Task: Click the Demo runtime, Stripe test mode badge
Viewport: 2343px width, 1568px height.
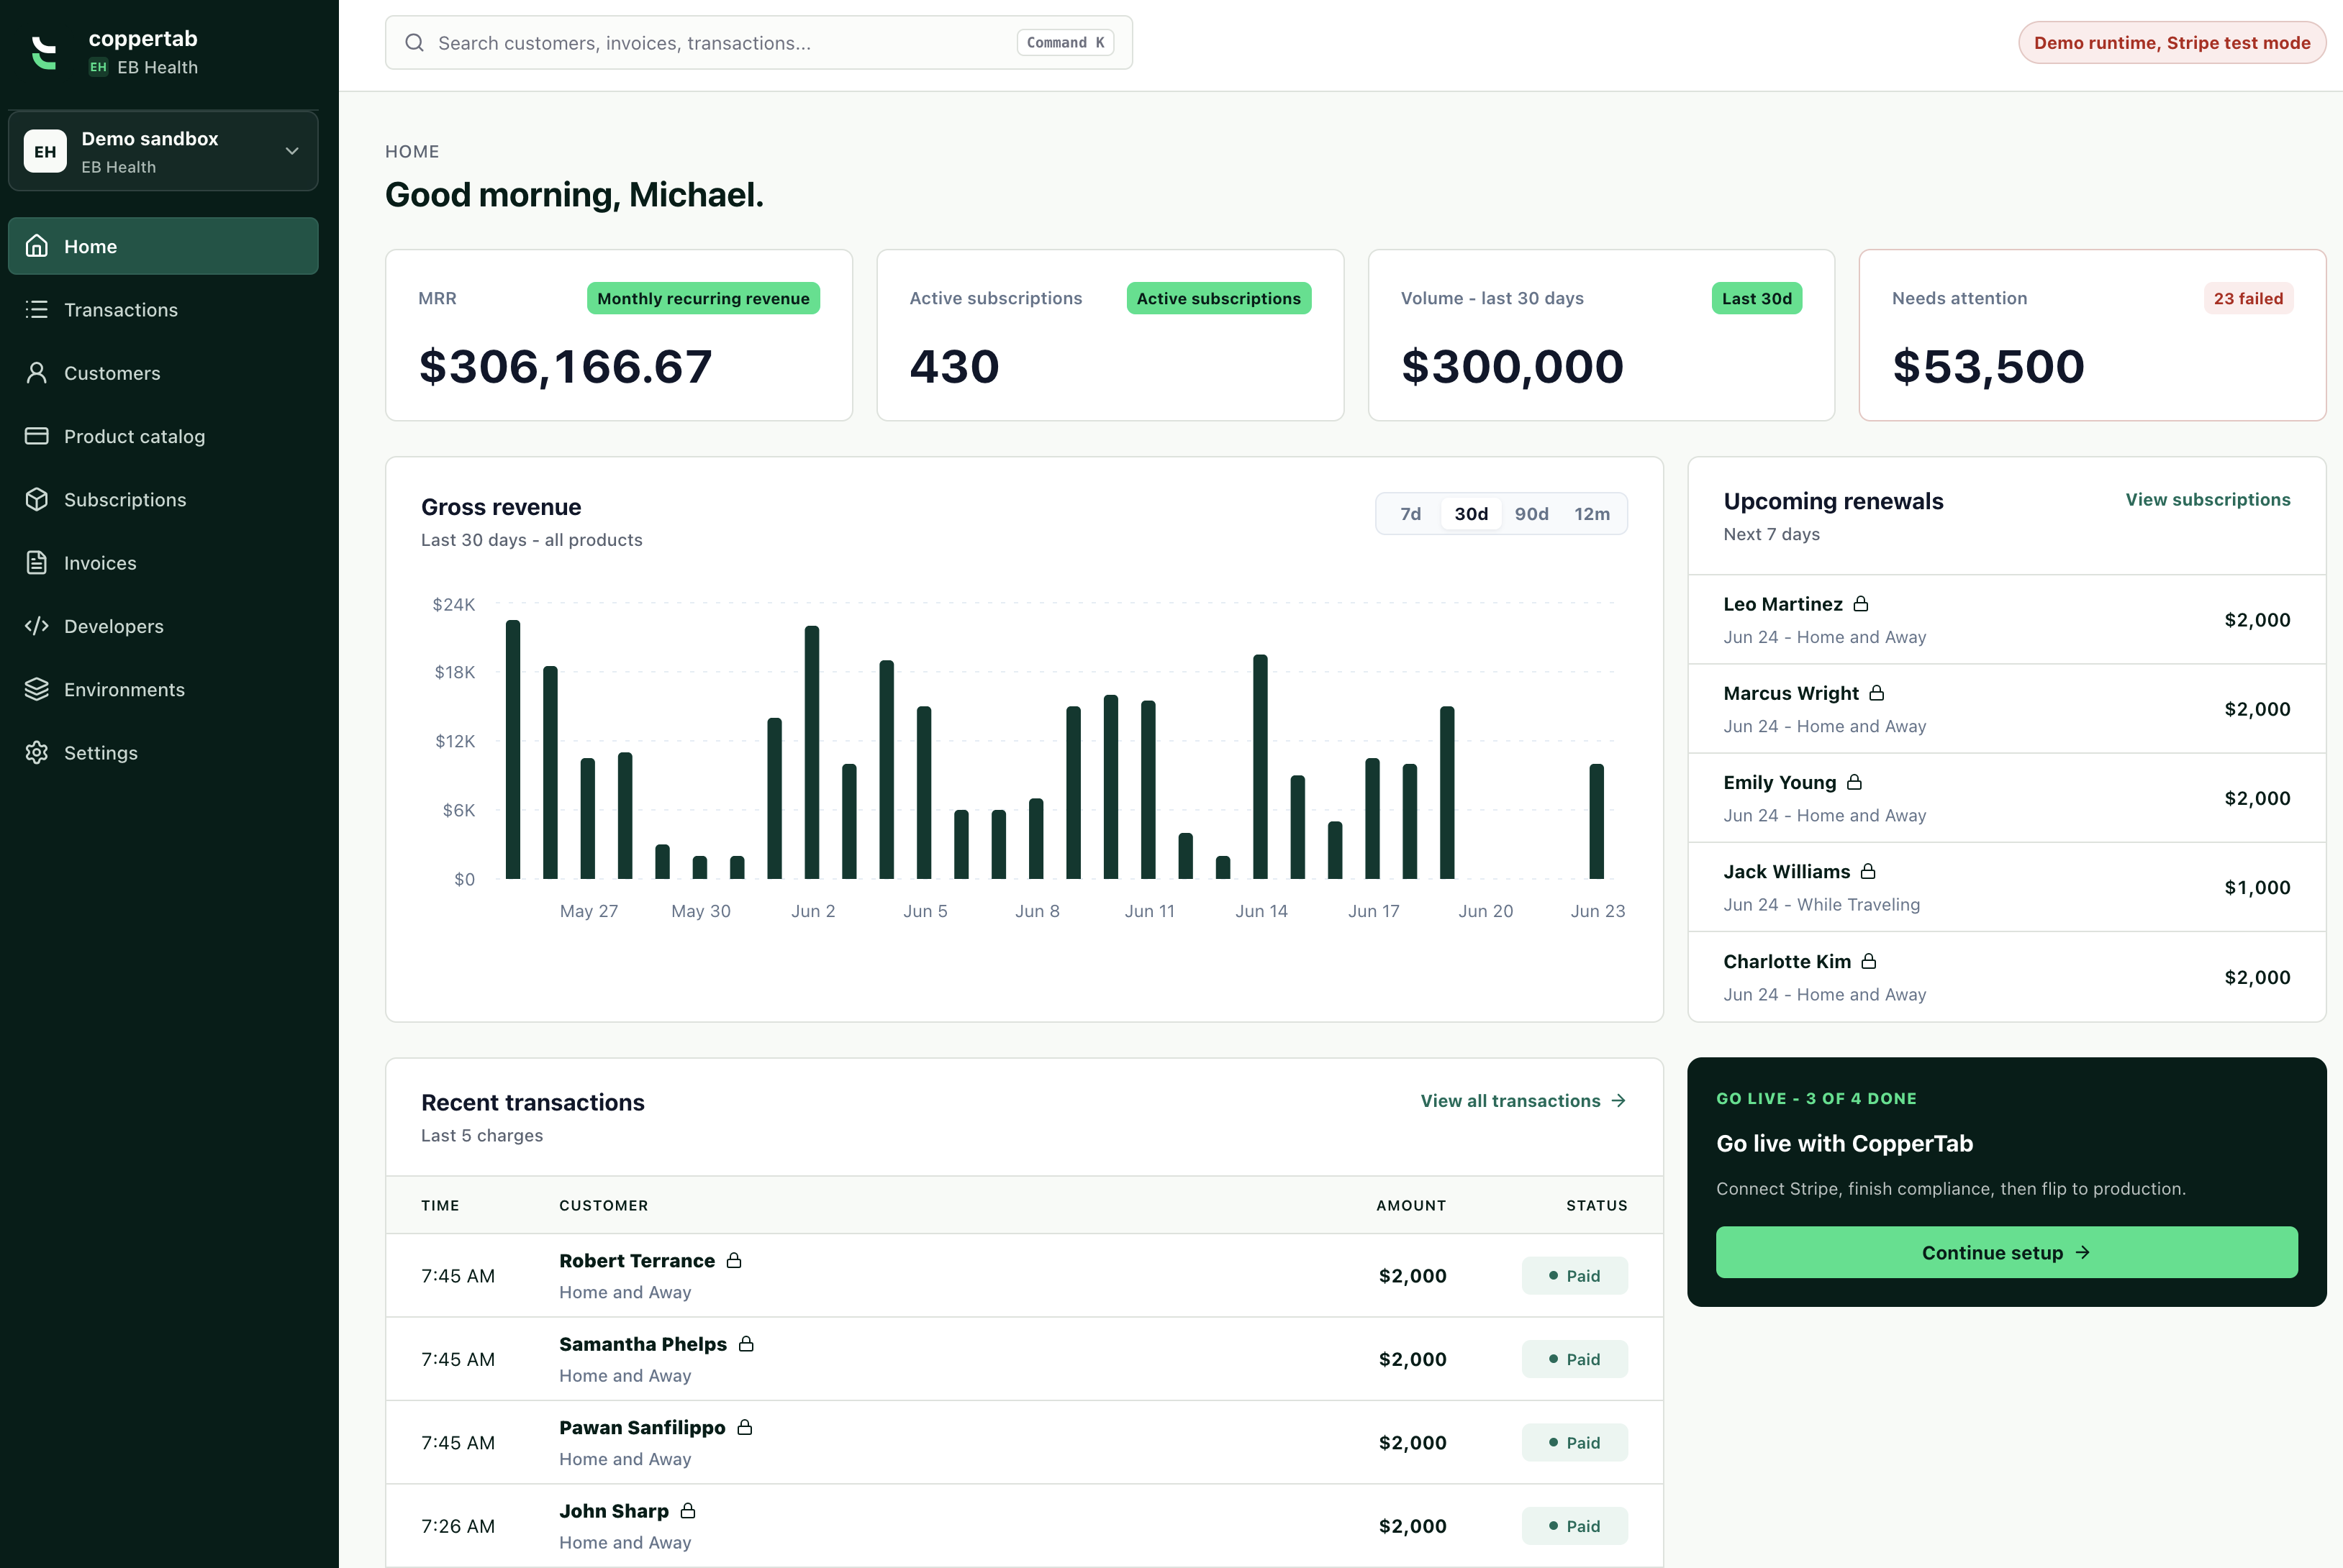Action: 2172,43
